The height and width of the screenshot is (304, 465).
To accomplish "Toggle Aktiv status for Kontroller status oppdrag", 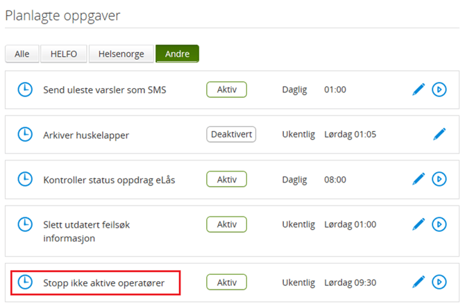I will (x=226, y=179).
